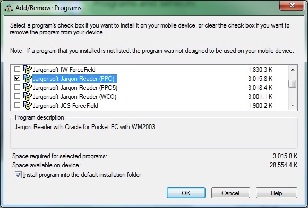Image resolution: width=308 pixels, height=208 pixels.
Task: Select the Jargonsoft JCS ForceField entry
Action: tap(65, 105)
